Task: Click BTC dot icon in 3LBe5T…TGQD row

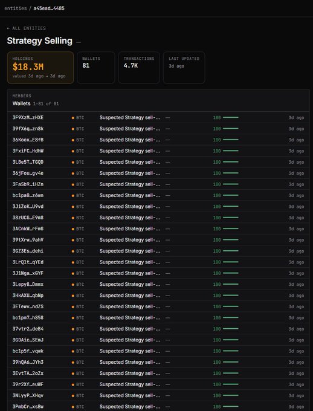Action: click(73, 162)
